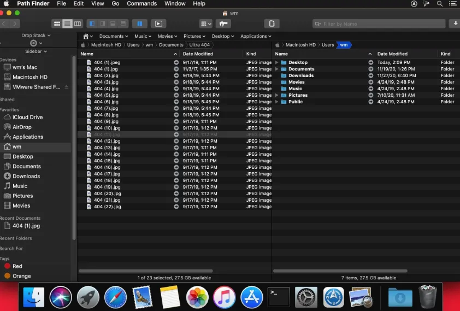Open the home folder bookmark dropdown
460x311 pixels.
[x=88, y=37]
